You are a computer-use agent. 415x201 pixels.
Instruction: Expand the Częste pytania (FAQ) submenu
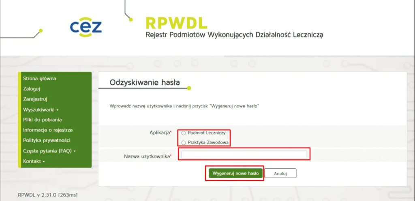(x=49, y=151)
